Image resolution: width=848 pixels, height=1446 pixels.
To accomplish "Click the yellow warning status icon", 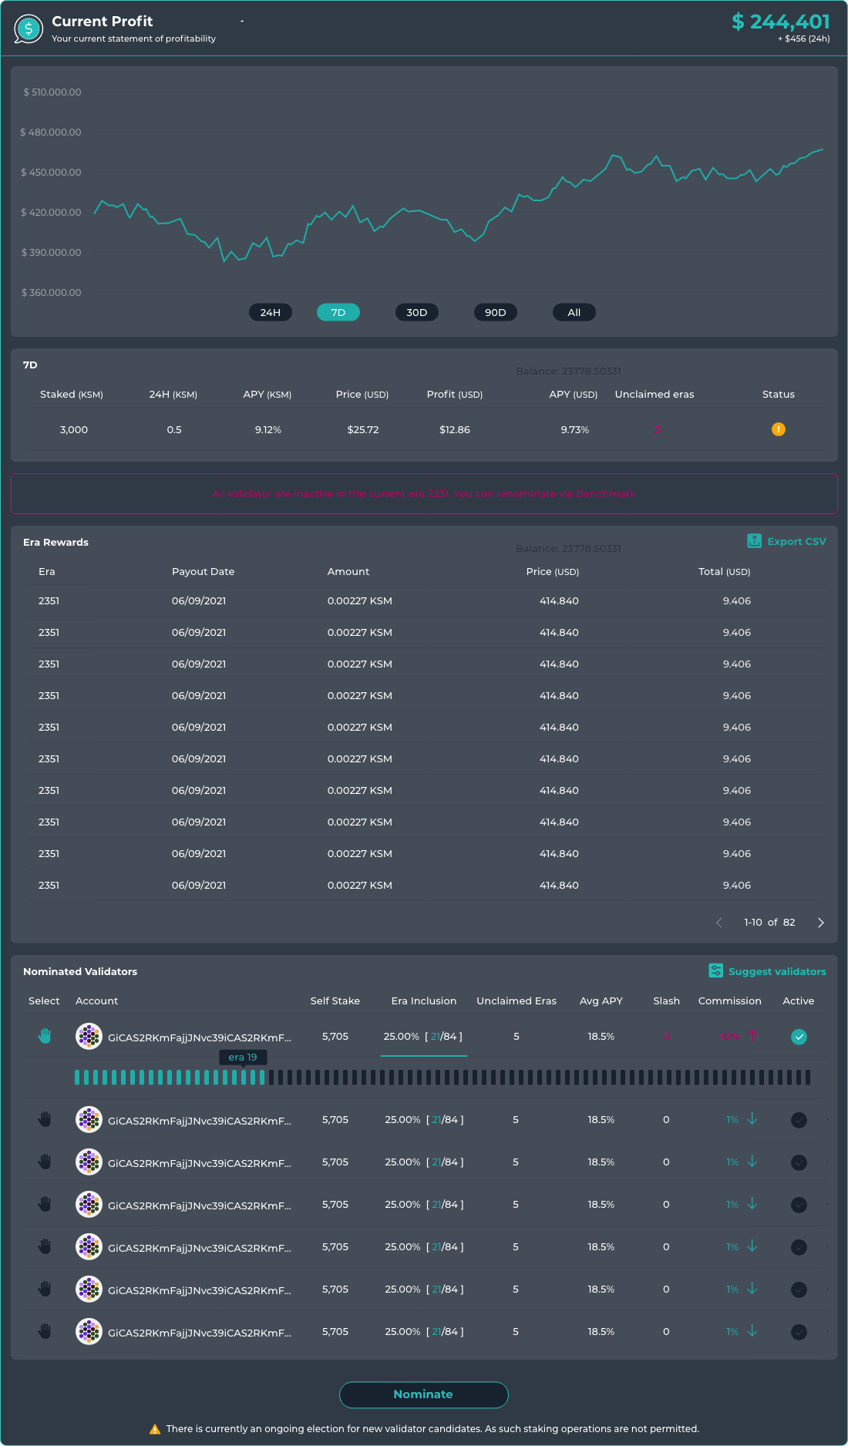I will pyautogui.click(x=778, y=429).
